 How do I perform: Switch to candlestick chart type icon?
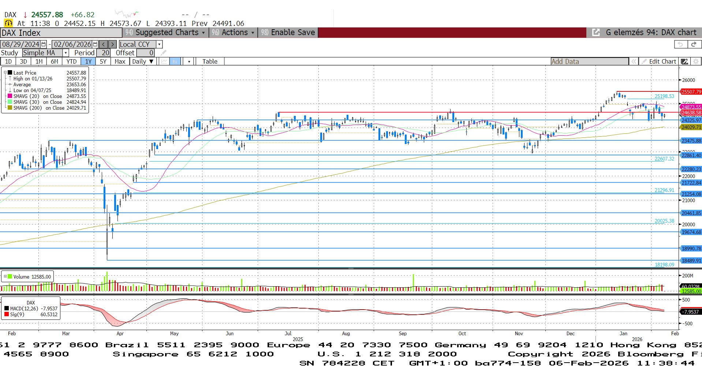[x=175, y=61]
